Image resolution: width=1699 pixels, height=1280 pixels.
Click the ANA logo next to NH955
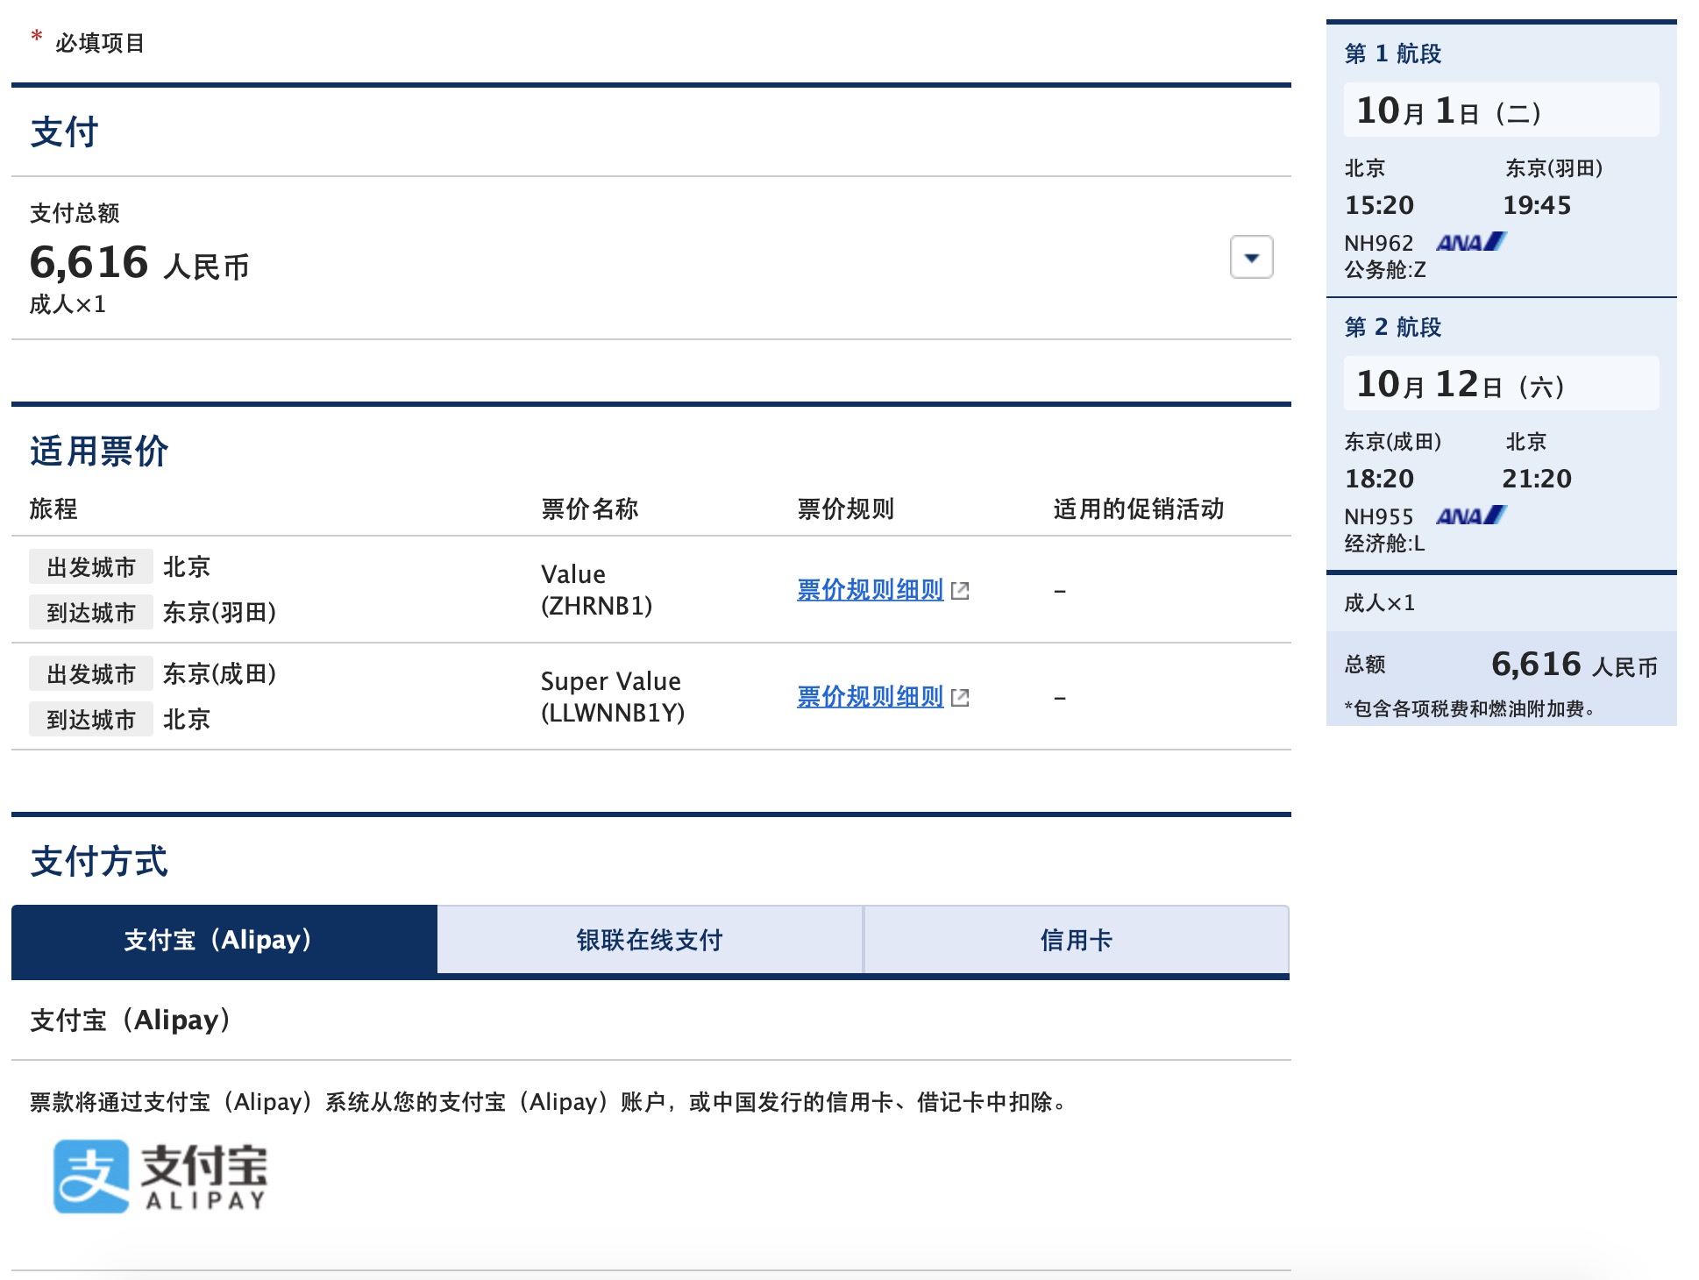pos(1471,516)
